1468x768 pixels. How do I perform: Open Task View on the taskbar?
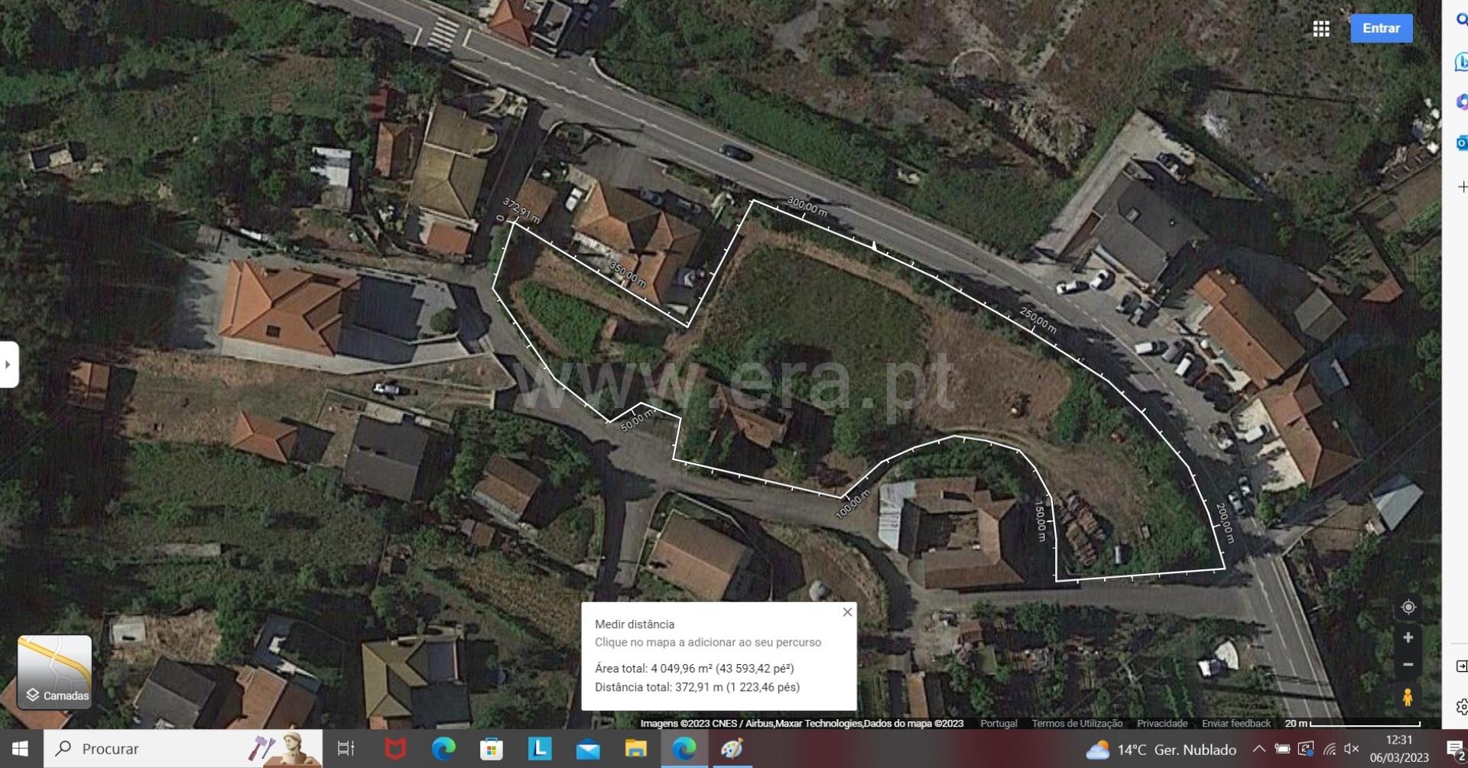tap(346, 749)
